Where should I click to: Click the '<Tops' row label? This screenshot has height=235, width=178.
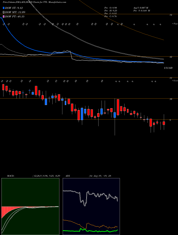pyautogui.click(x=175, y=24)
